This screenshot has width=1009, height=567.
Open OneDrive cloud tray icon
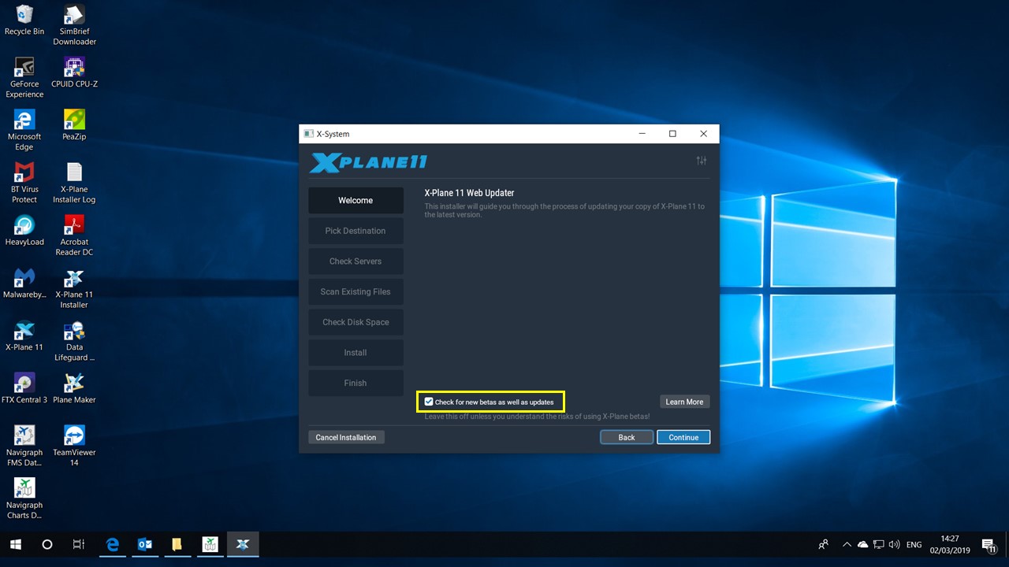(x=862, y=544)
